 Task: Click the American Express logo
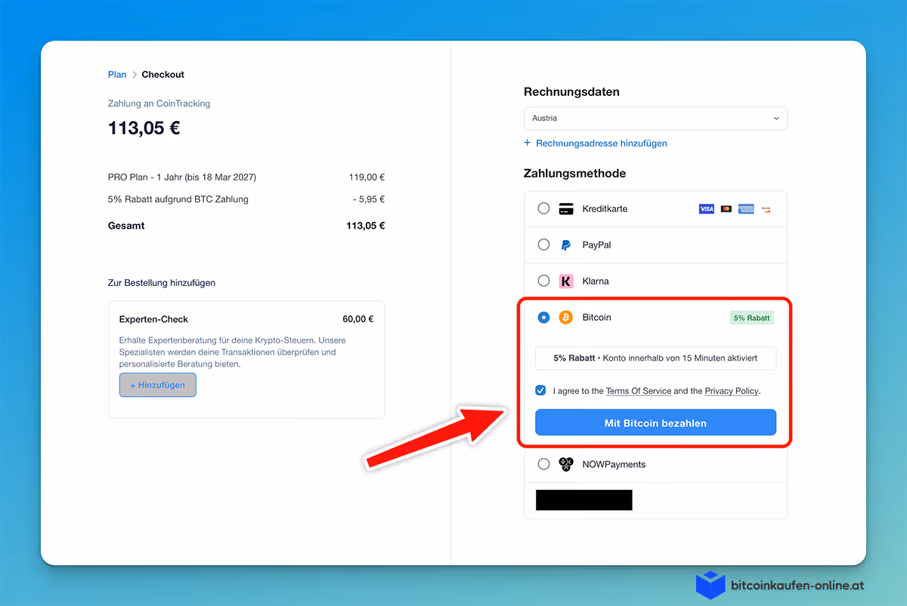pyautogui.click(x=746, y=209)
